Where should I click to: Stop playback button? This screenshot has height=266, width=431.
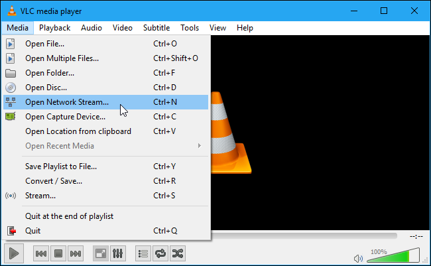[x=58, y=253]
